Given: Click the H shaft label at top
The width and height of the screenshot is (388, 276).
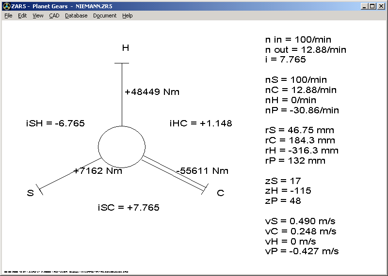Looking at the screenshot, I should [x=125, y=48].
